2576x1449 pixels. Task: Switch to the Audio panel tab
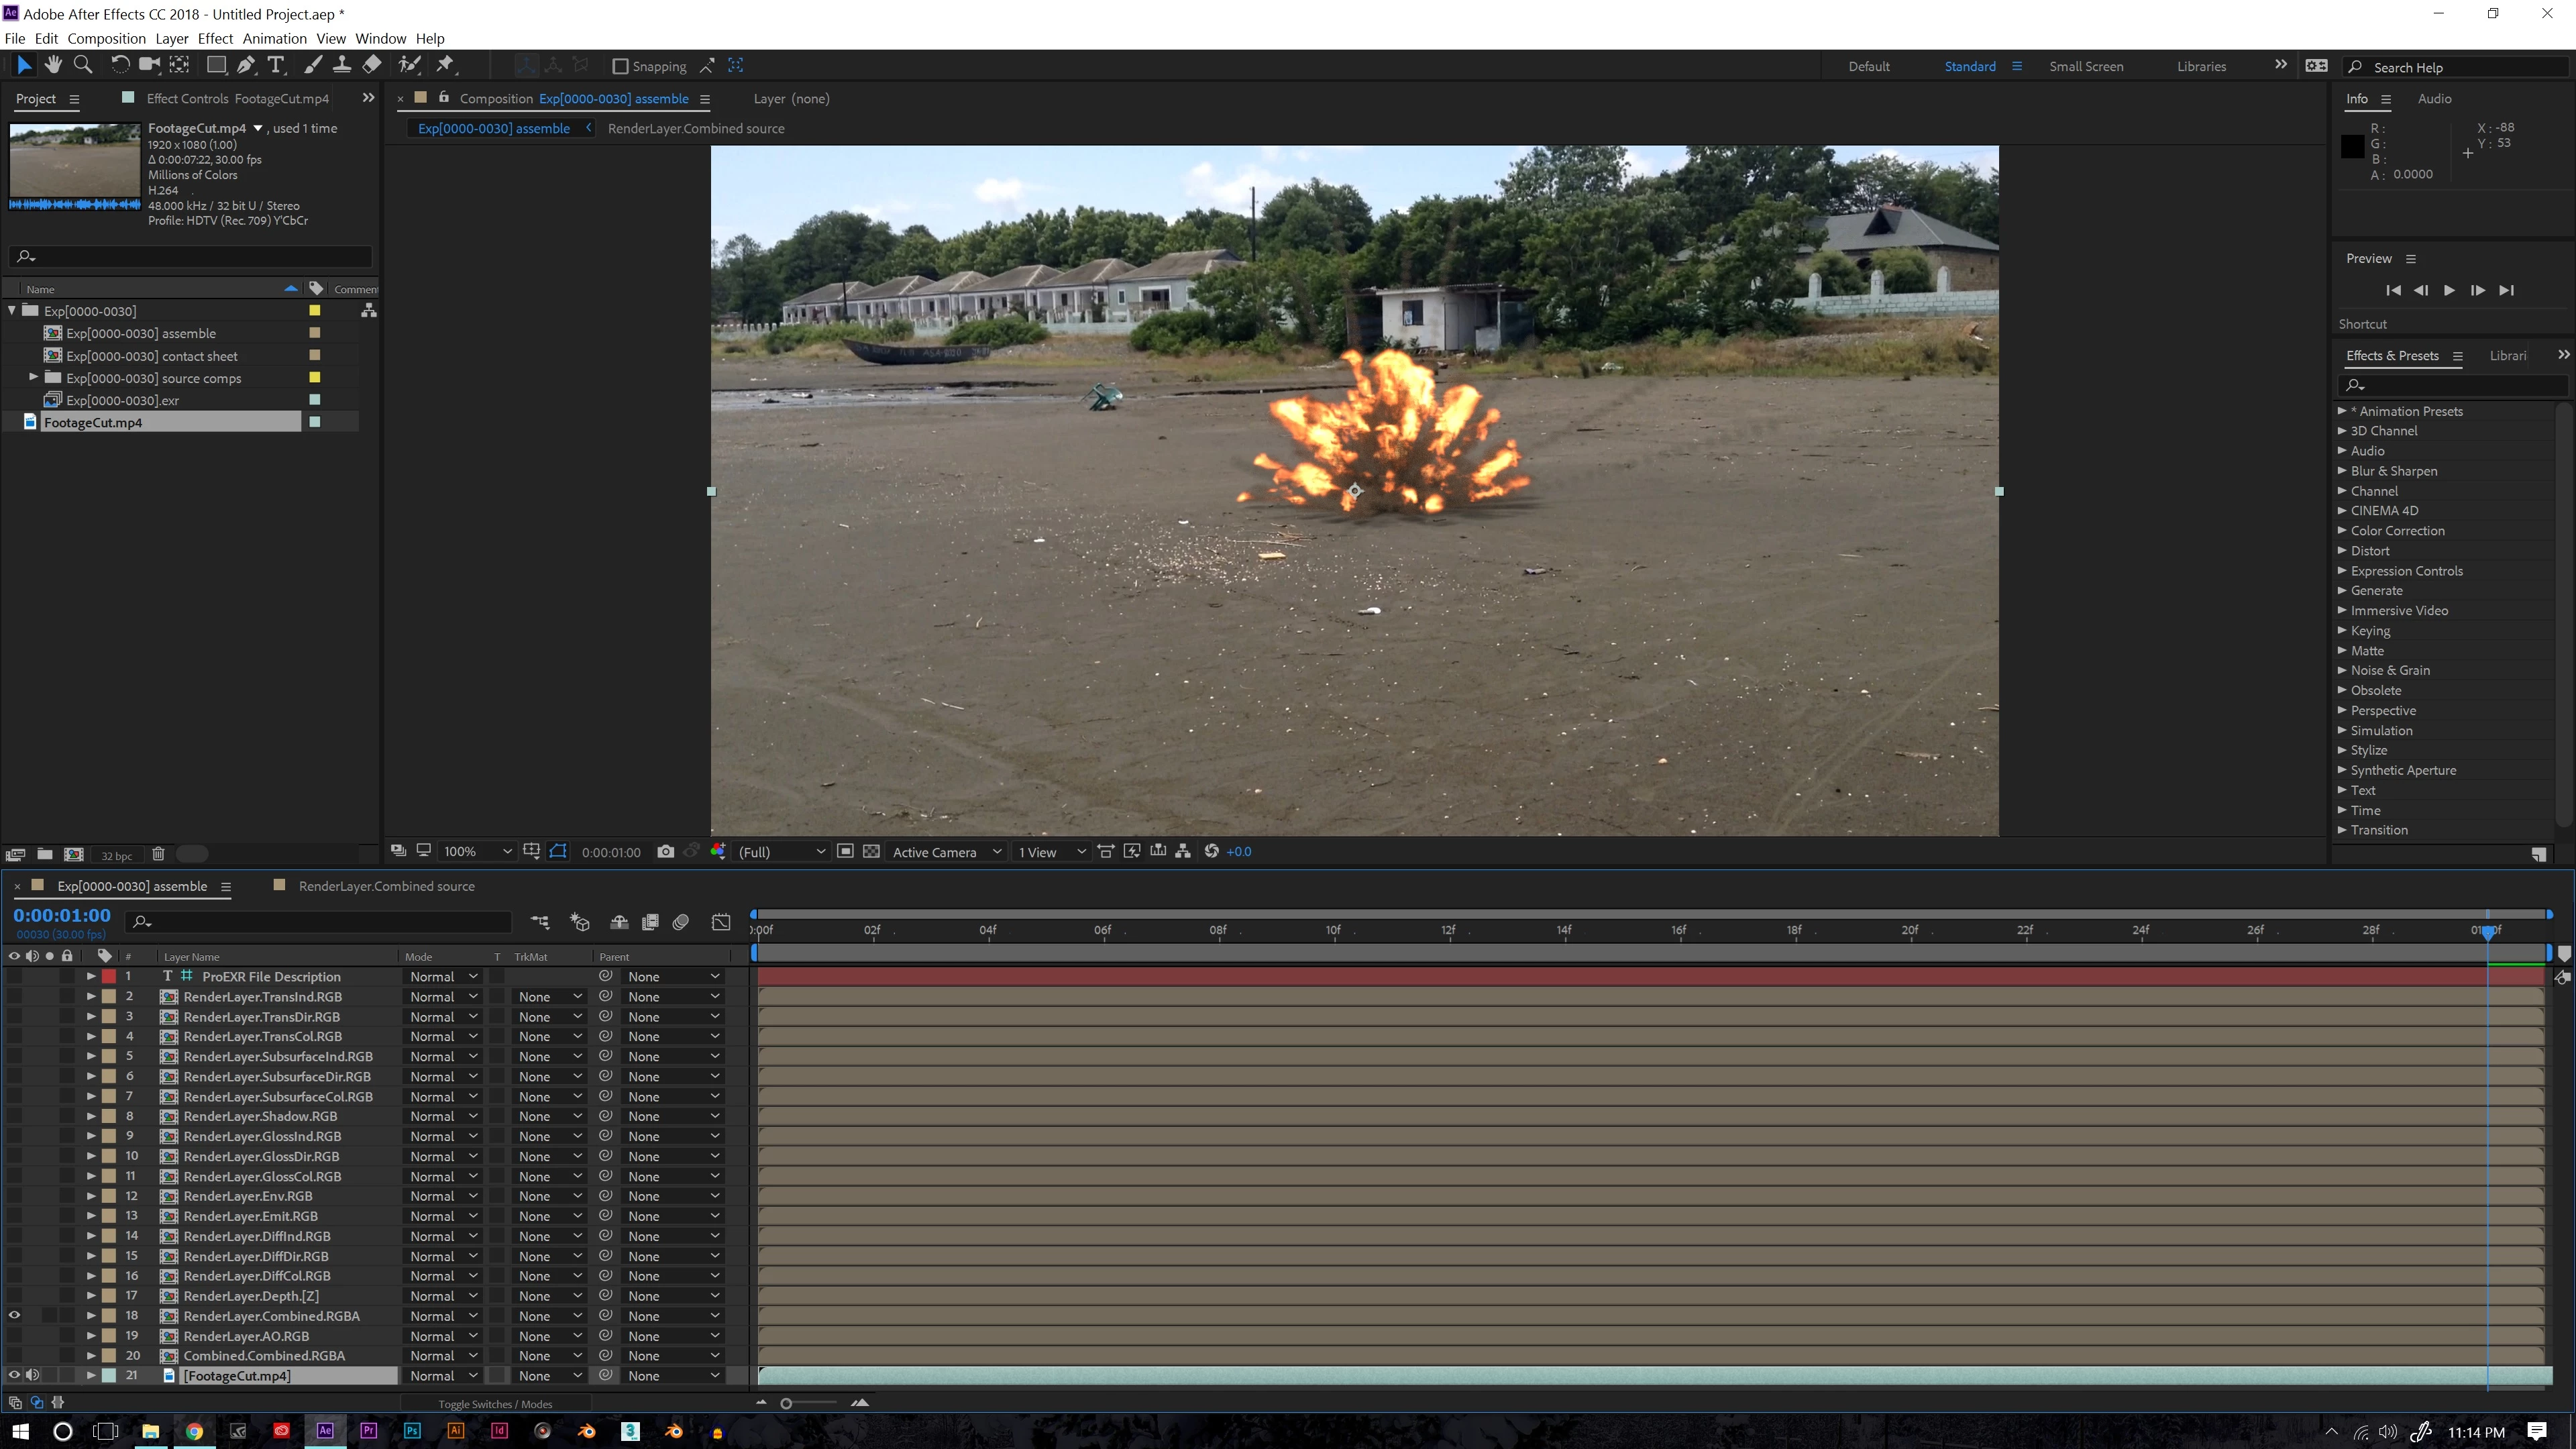pos(2434,98)
